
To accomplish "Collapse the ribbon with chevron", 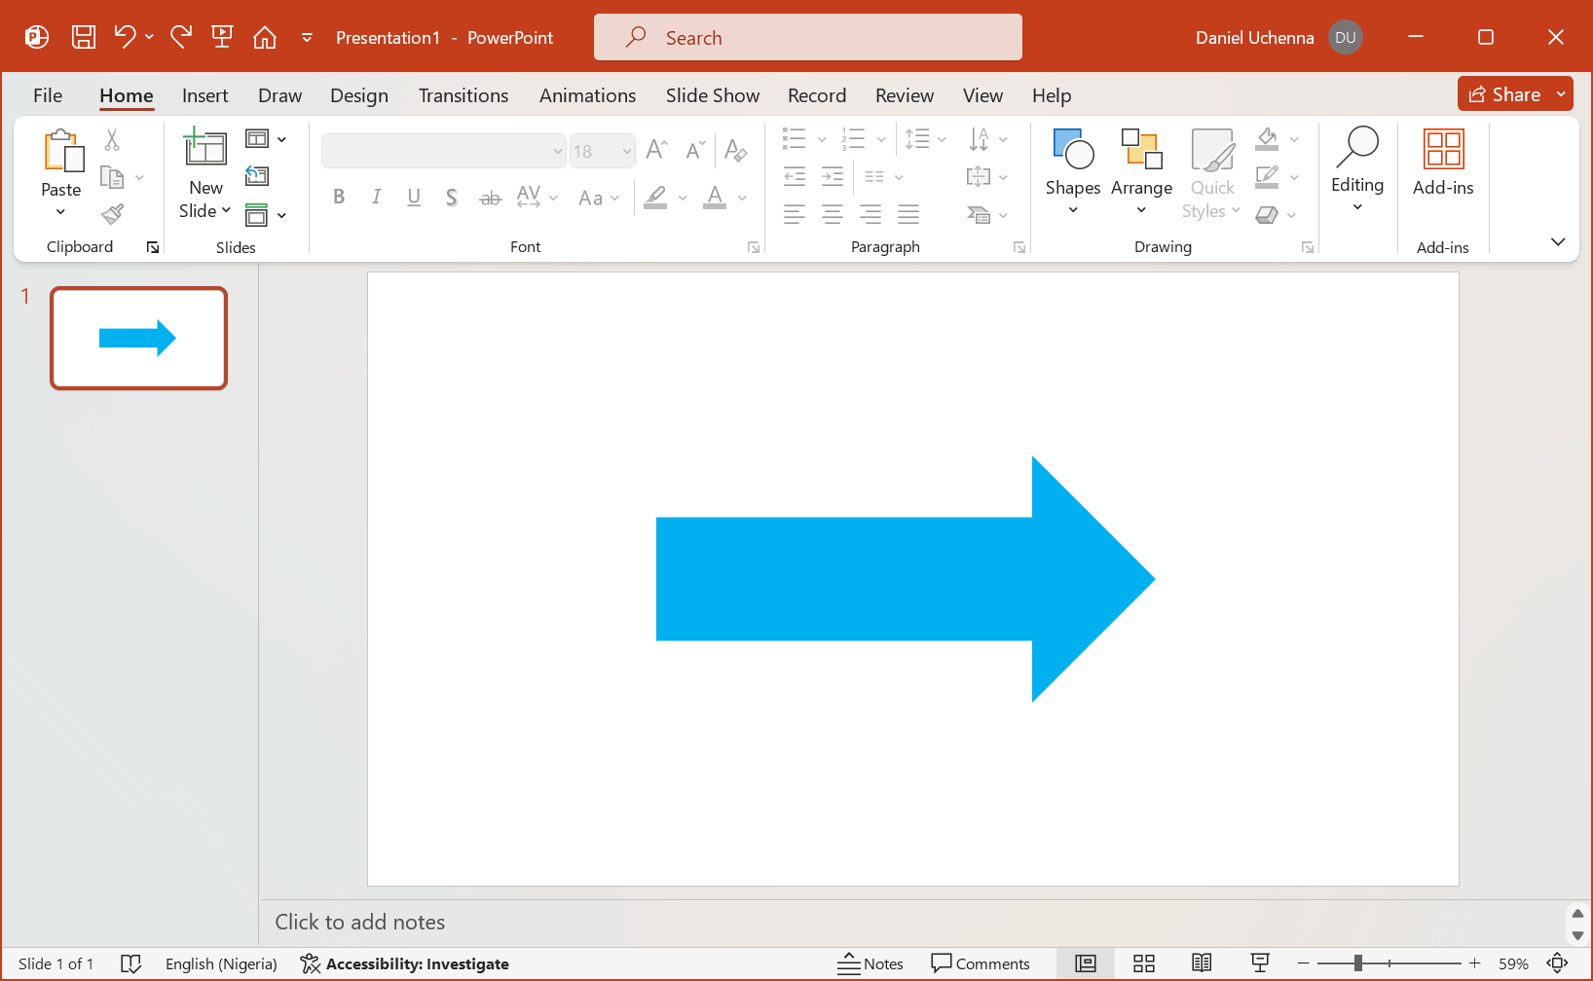I will [1558, 241].
